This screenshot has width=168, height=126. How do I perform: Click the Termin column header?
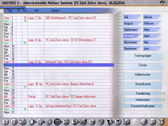55,10
